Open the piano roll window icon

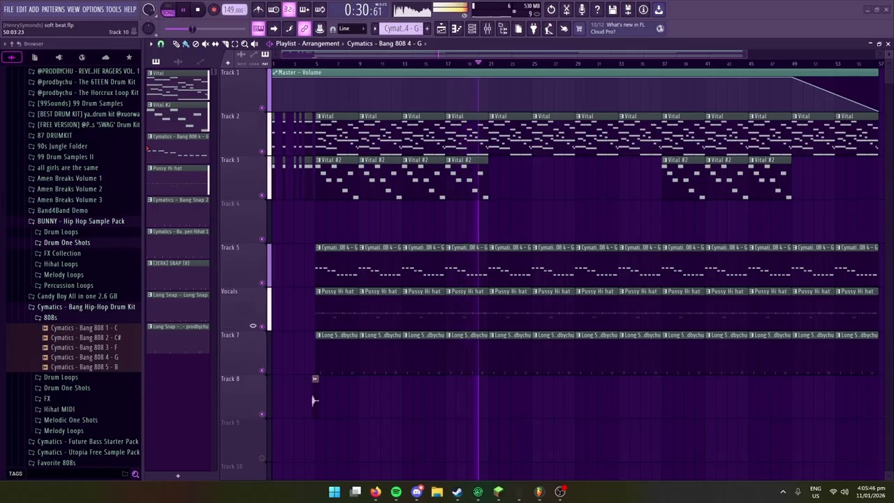pyautogui.click(x=457, y=29)
